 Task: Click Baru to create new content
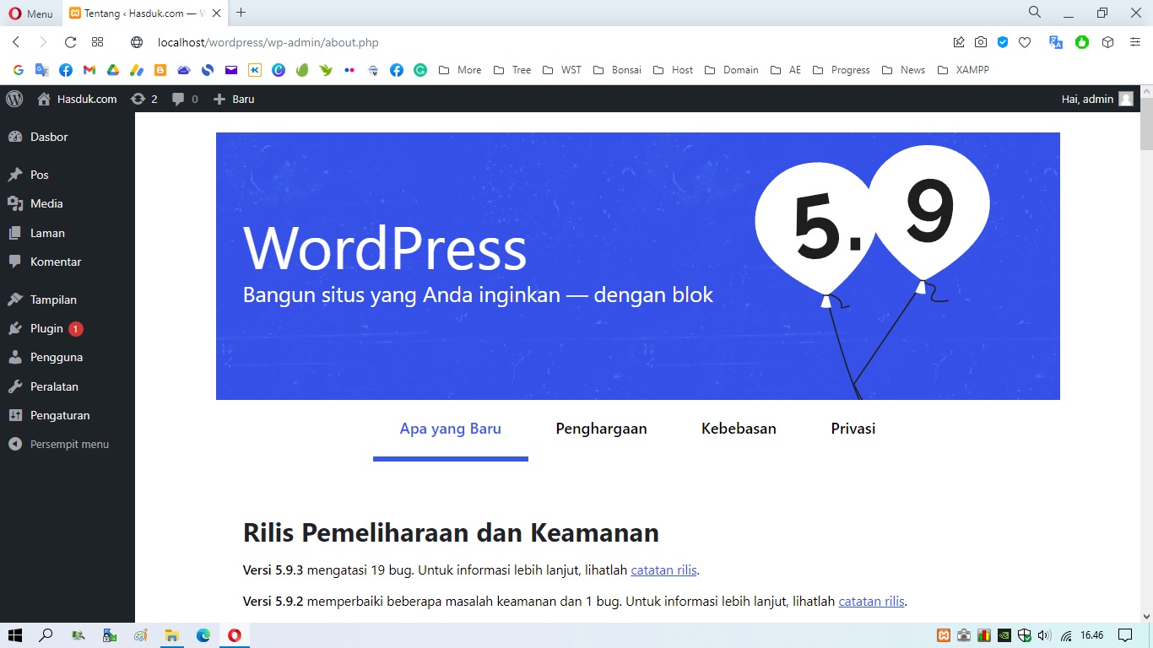click(x=234, y=99)
